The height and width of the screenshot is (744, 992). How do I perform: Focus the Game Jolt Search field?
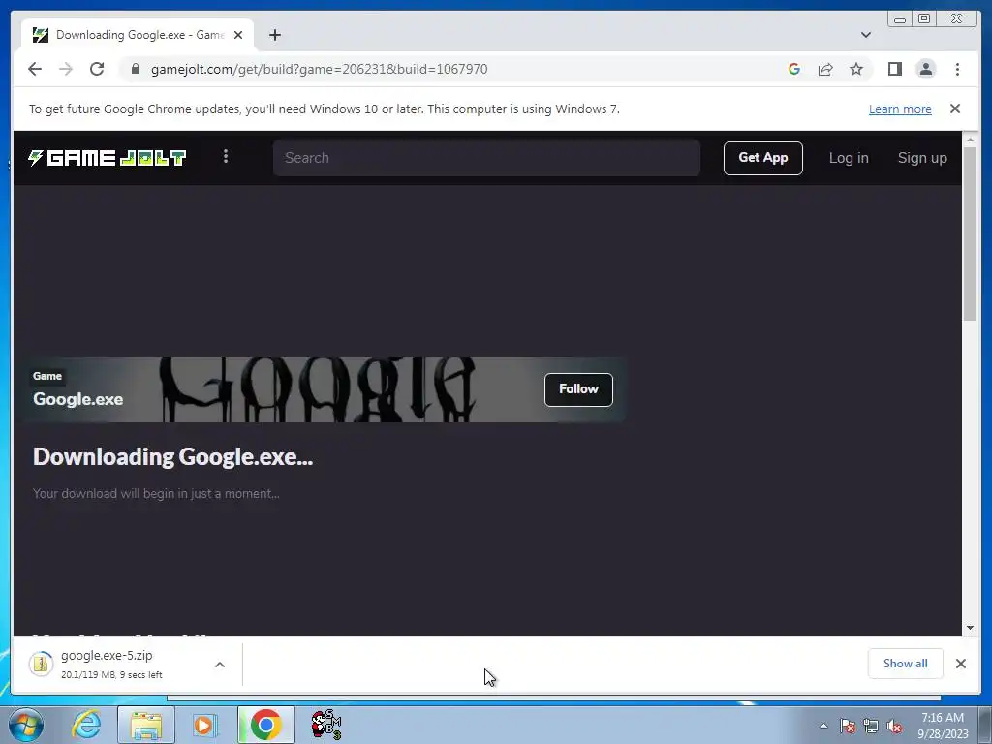point(486,158)
